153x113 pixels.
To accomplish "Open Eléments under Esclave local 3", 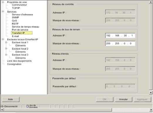I will tap(21, 58).
